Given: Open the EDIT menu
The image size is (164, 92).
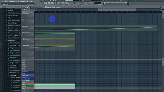Looking at the screenshot, I should (6, 1).
